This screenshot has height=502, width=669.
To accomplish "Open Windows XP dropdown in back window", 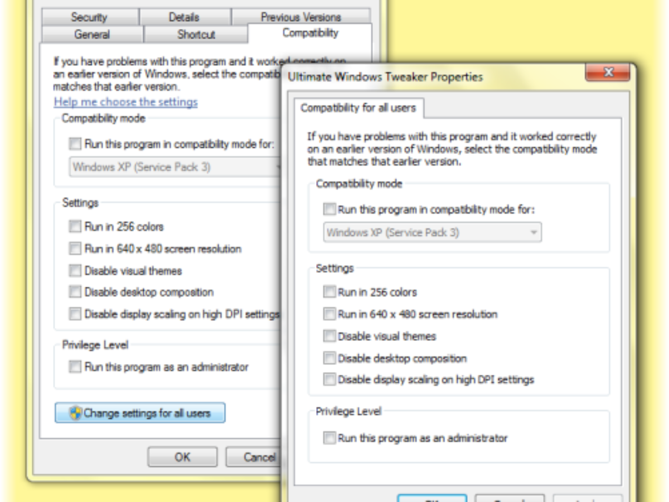I will (174, 167).
